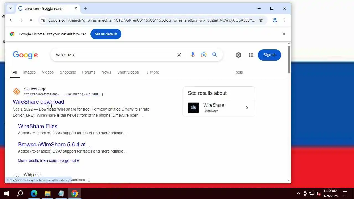Clear the search query with the X
The height and width of the screenshot is (199, 354).
tap(179, 55)
